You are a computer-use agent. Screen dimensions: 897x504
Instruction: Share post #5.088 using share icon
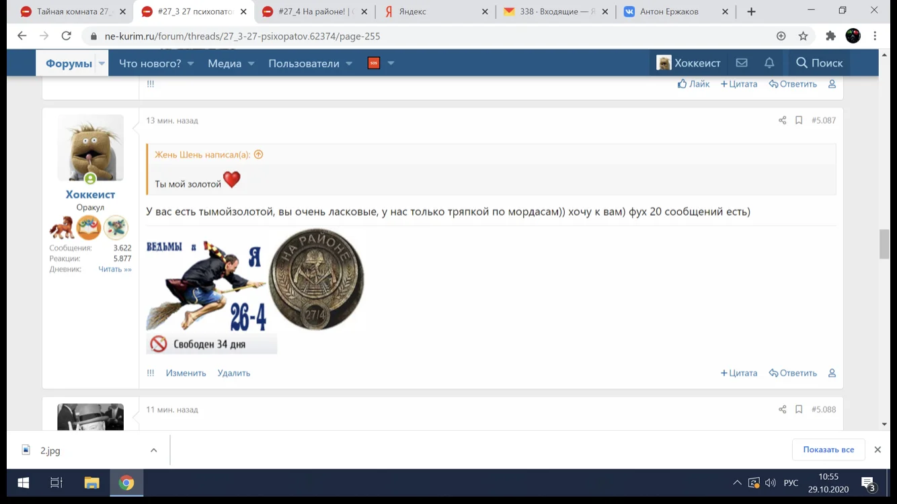coord(782,409)
